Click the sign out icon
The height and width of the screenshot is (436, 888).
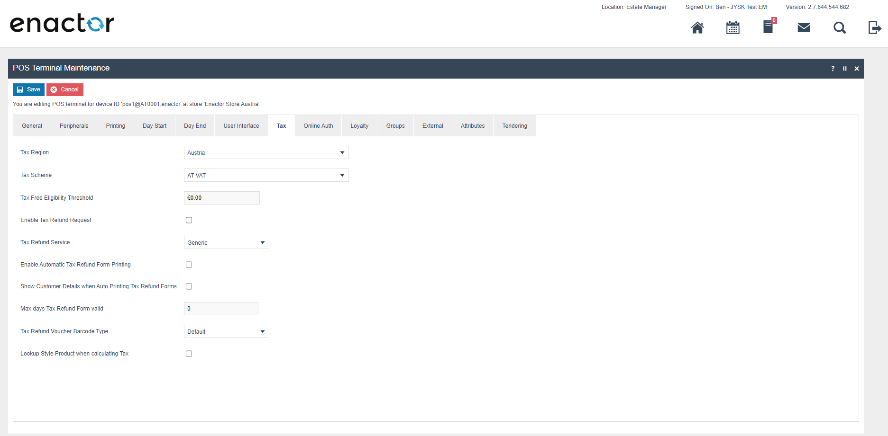(x=874, y=28)
